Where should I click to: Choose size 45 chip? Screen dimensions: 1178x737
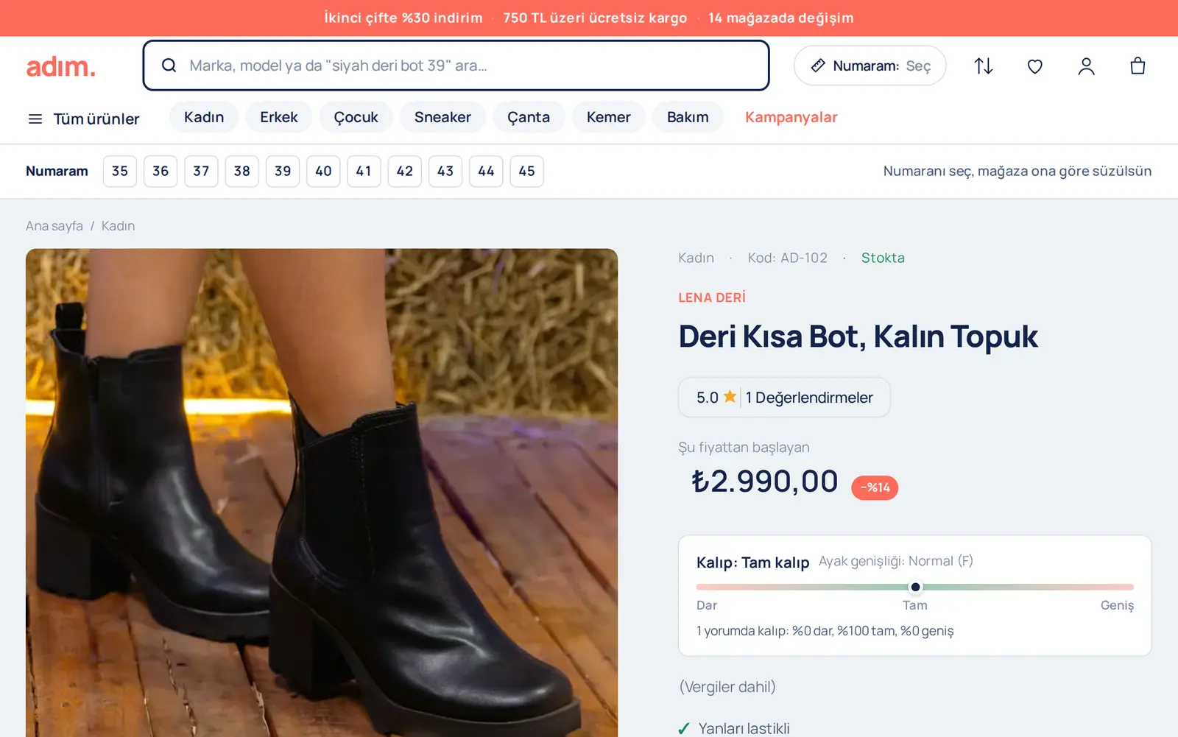527,172
